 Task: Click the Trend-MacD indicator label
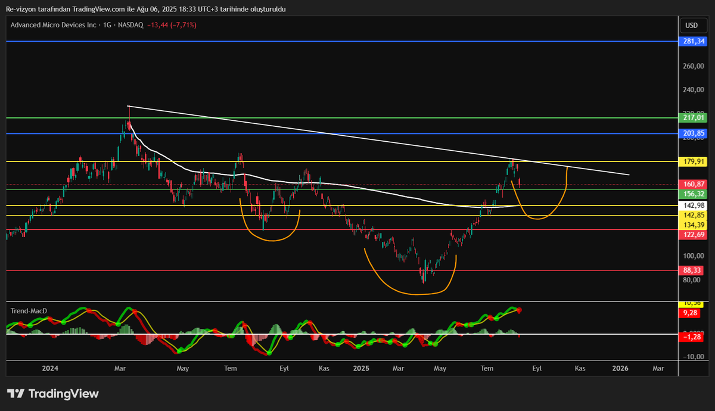click(x=29, y=311)
